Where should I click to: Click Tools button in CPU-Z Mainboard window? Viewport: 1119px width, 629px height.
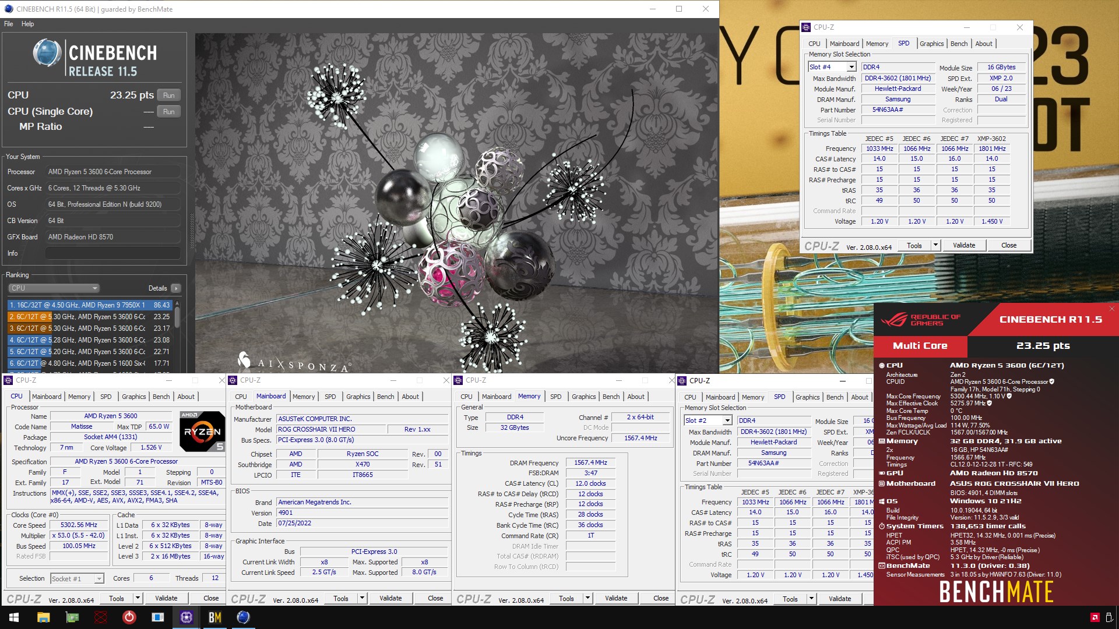point(341,598)
